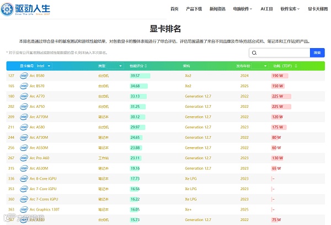Click the 175 W TDP value
331x225 pixels.
point(277,127)
